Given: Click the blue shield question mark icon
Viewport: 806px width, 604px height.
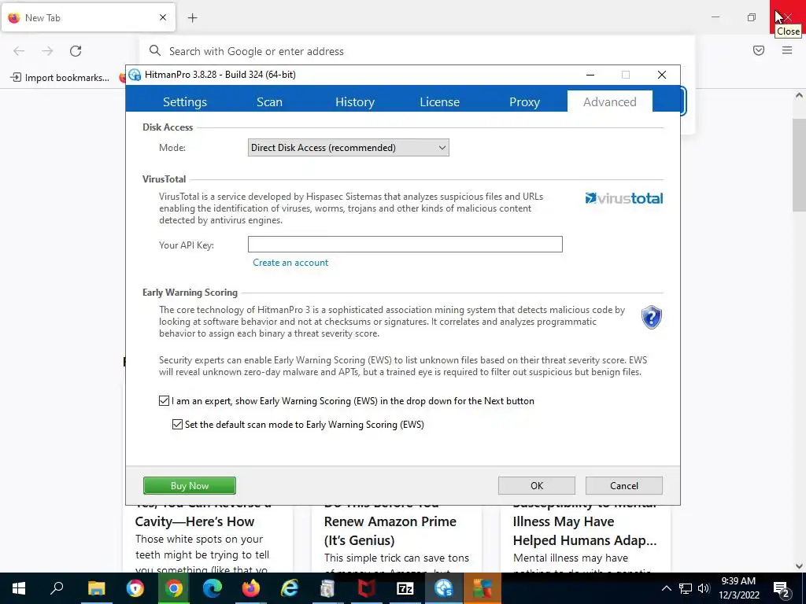Looking at the screenshot, I should click(651, 318).
